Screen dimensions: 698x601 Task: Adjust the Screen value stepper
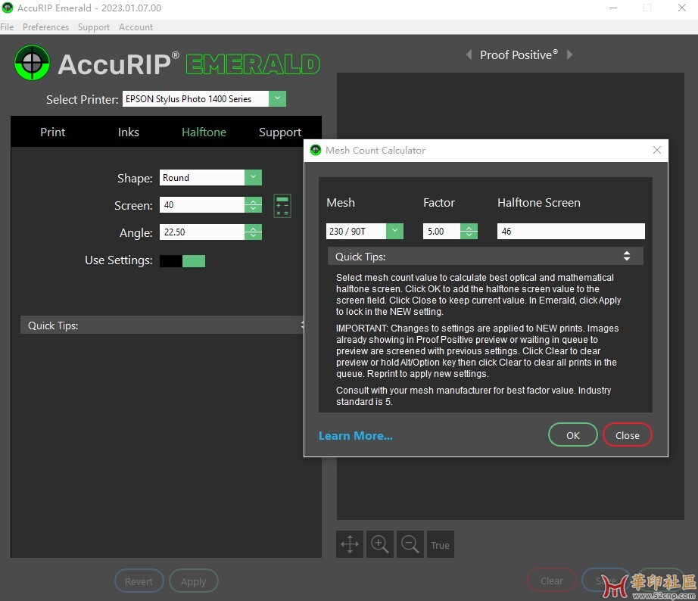pos(254,205)
